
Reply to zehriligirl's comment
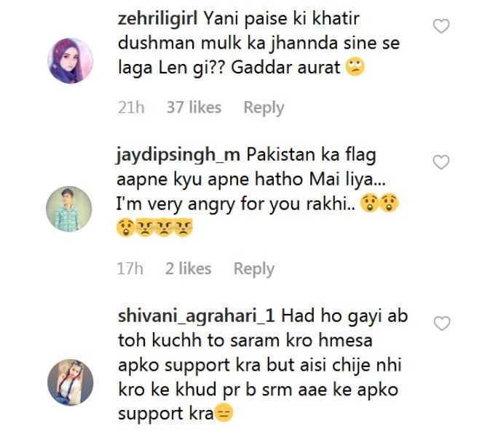coord(264,108)
